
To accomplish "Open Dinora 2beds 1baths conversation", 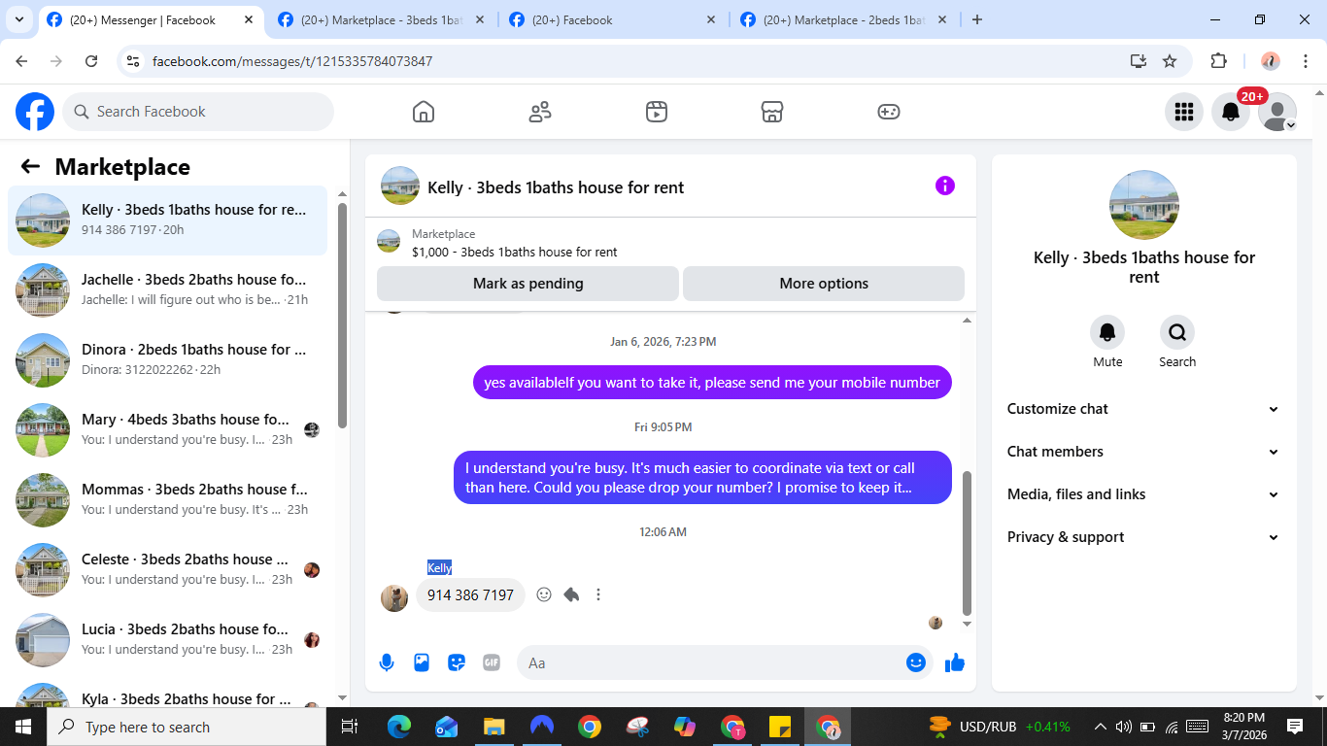I will pos(167,360).
